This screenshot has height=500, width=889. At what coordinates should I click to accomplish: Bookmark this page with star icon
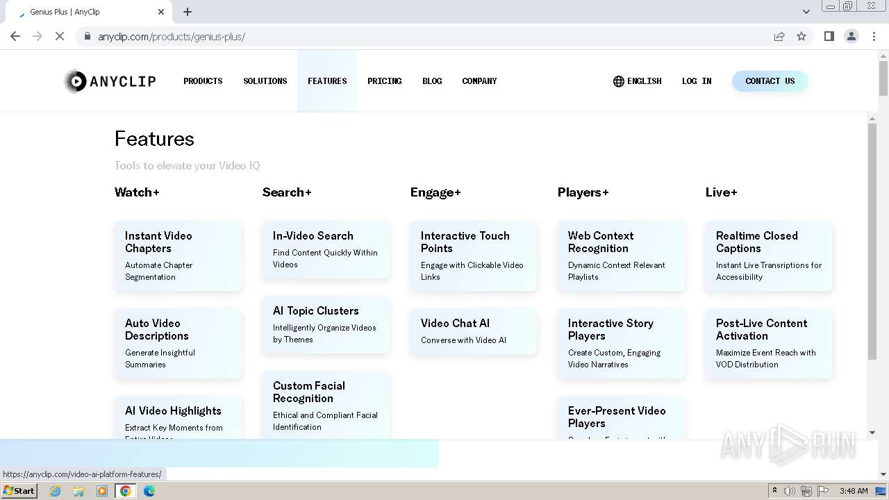[x=801, y=36]
